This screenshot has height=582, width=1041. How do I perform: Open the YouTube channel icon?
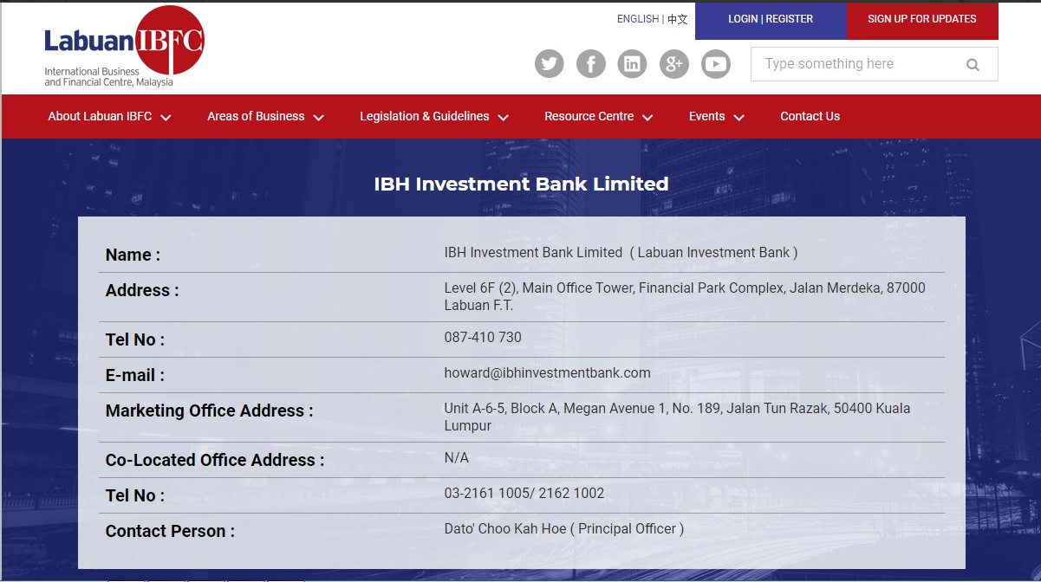(x=715, y=63)
